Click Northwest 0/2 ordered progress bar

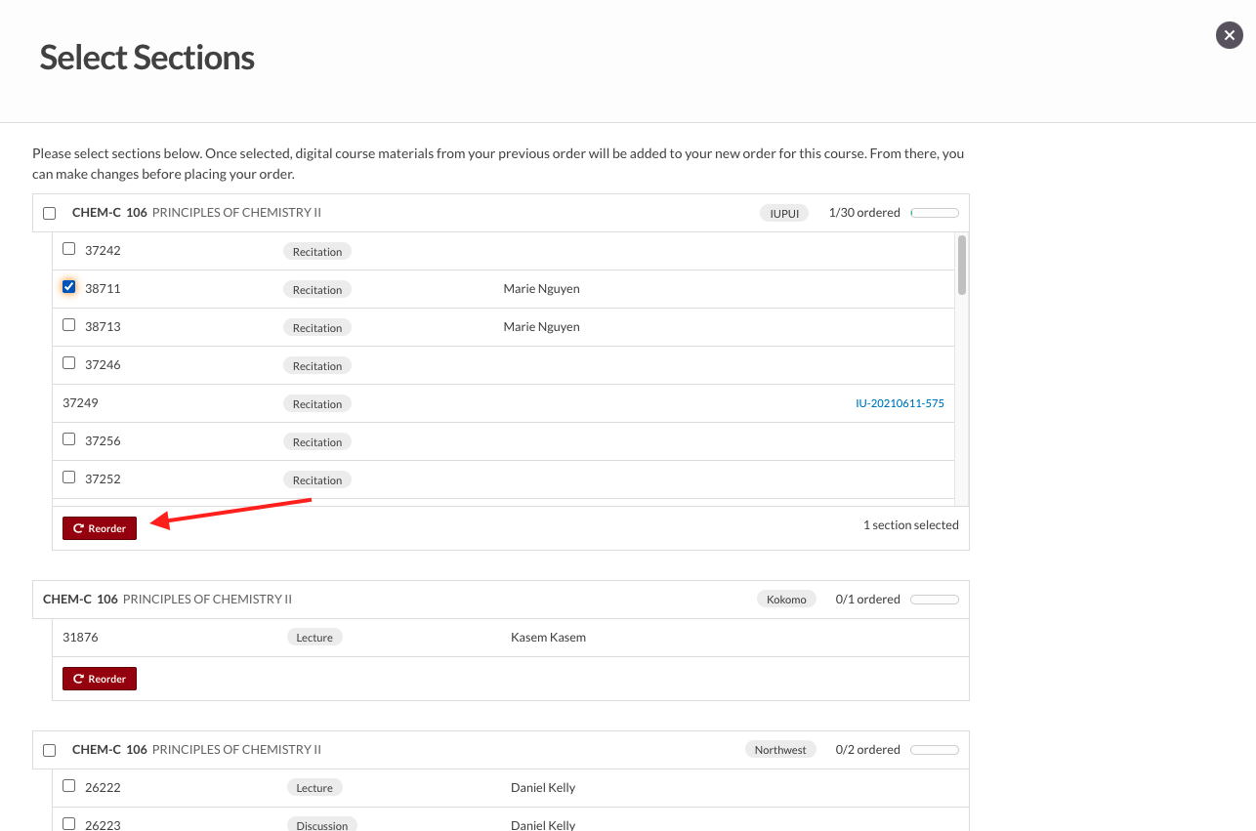935,750
